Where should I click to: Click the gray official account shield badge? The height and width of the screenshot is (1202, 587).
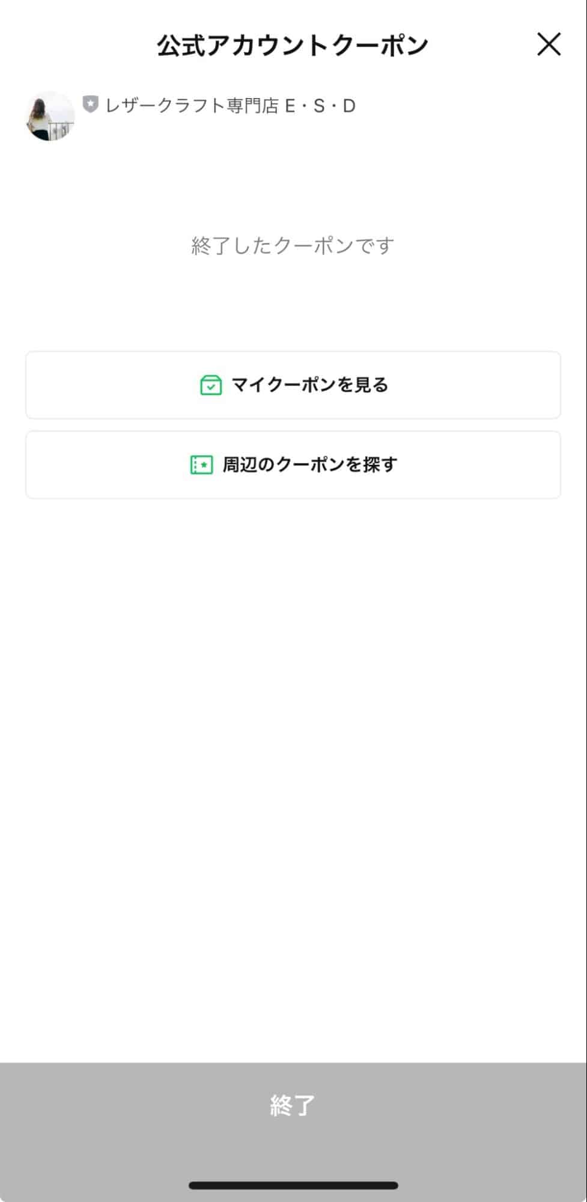[90, 105]
